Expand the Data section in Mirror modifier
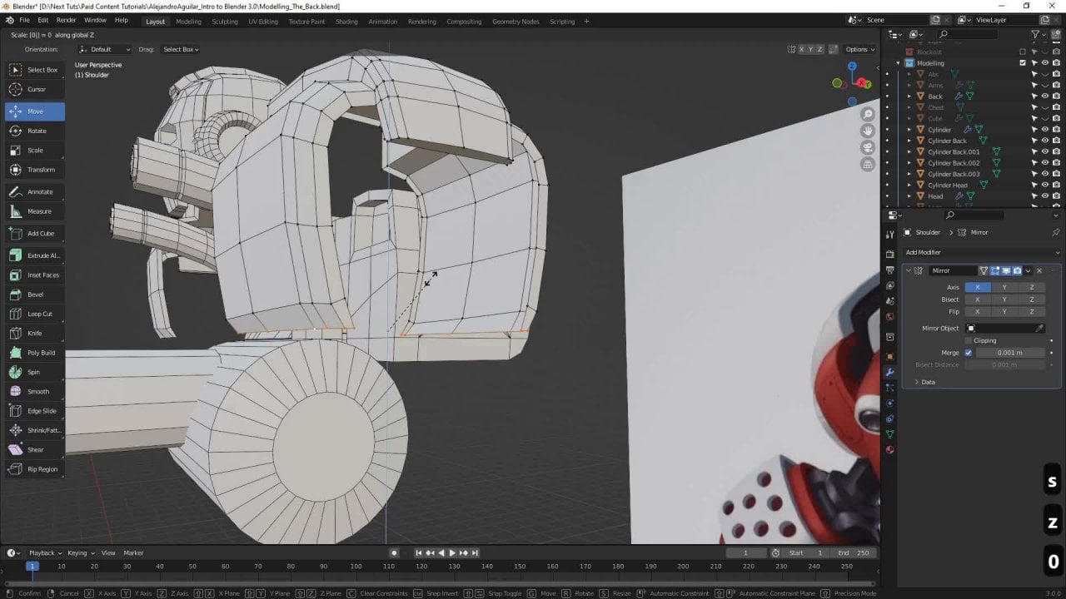 924,382
